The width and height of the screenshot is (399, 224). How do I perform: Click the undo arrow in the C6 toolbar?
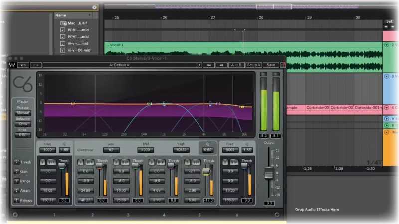pyautogui.click(x=23, y=65)
